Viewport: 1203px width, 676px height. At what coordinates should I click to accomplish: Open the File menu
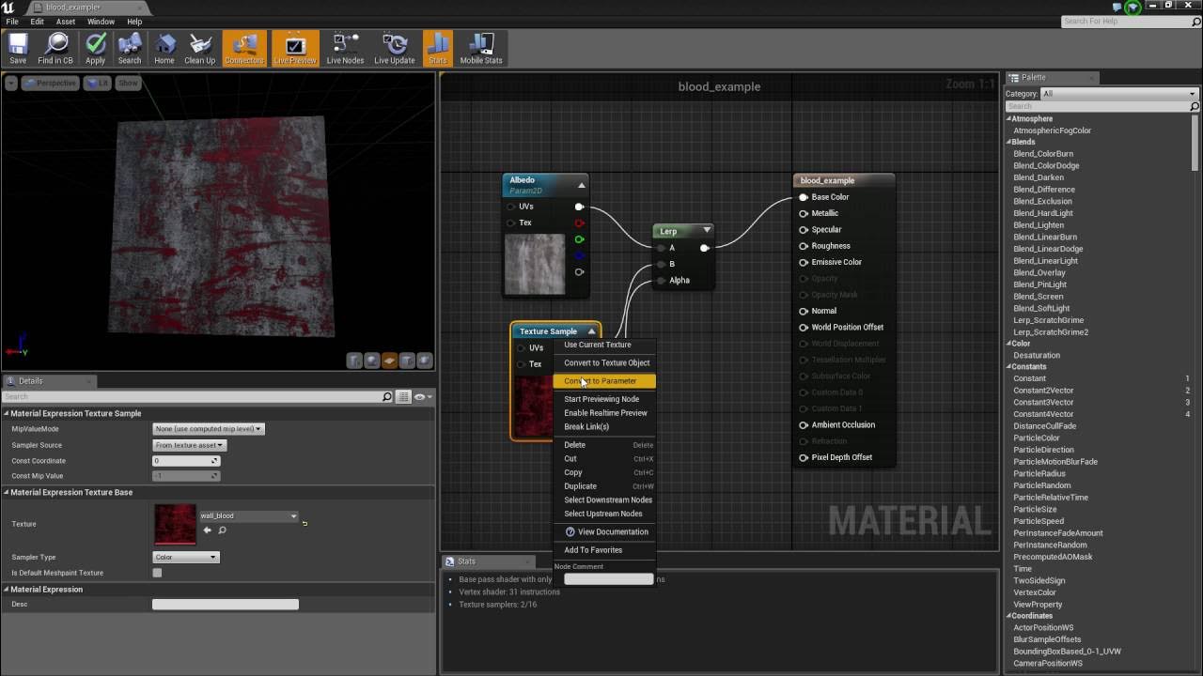click(12, 22)
